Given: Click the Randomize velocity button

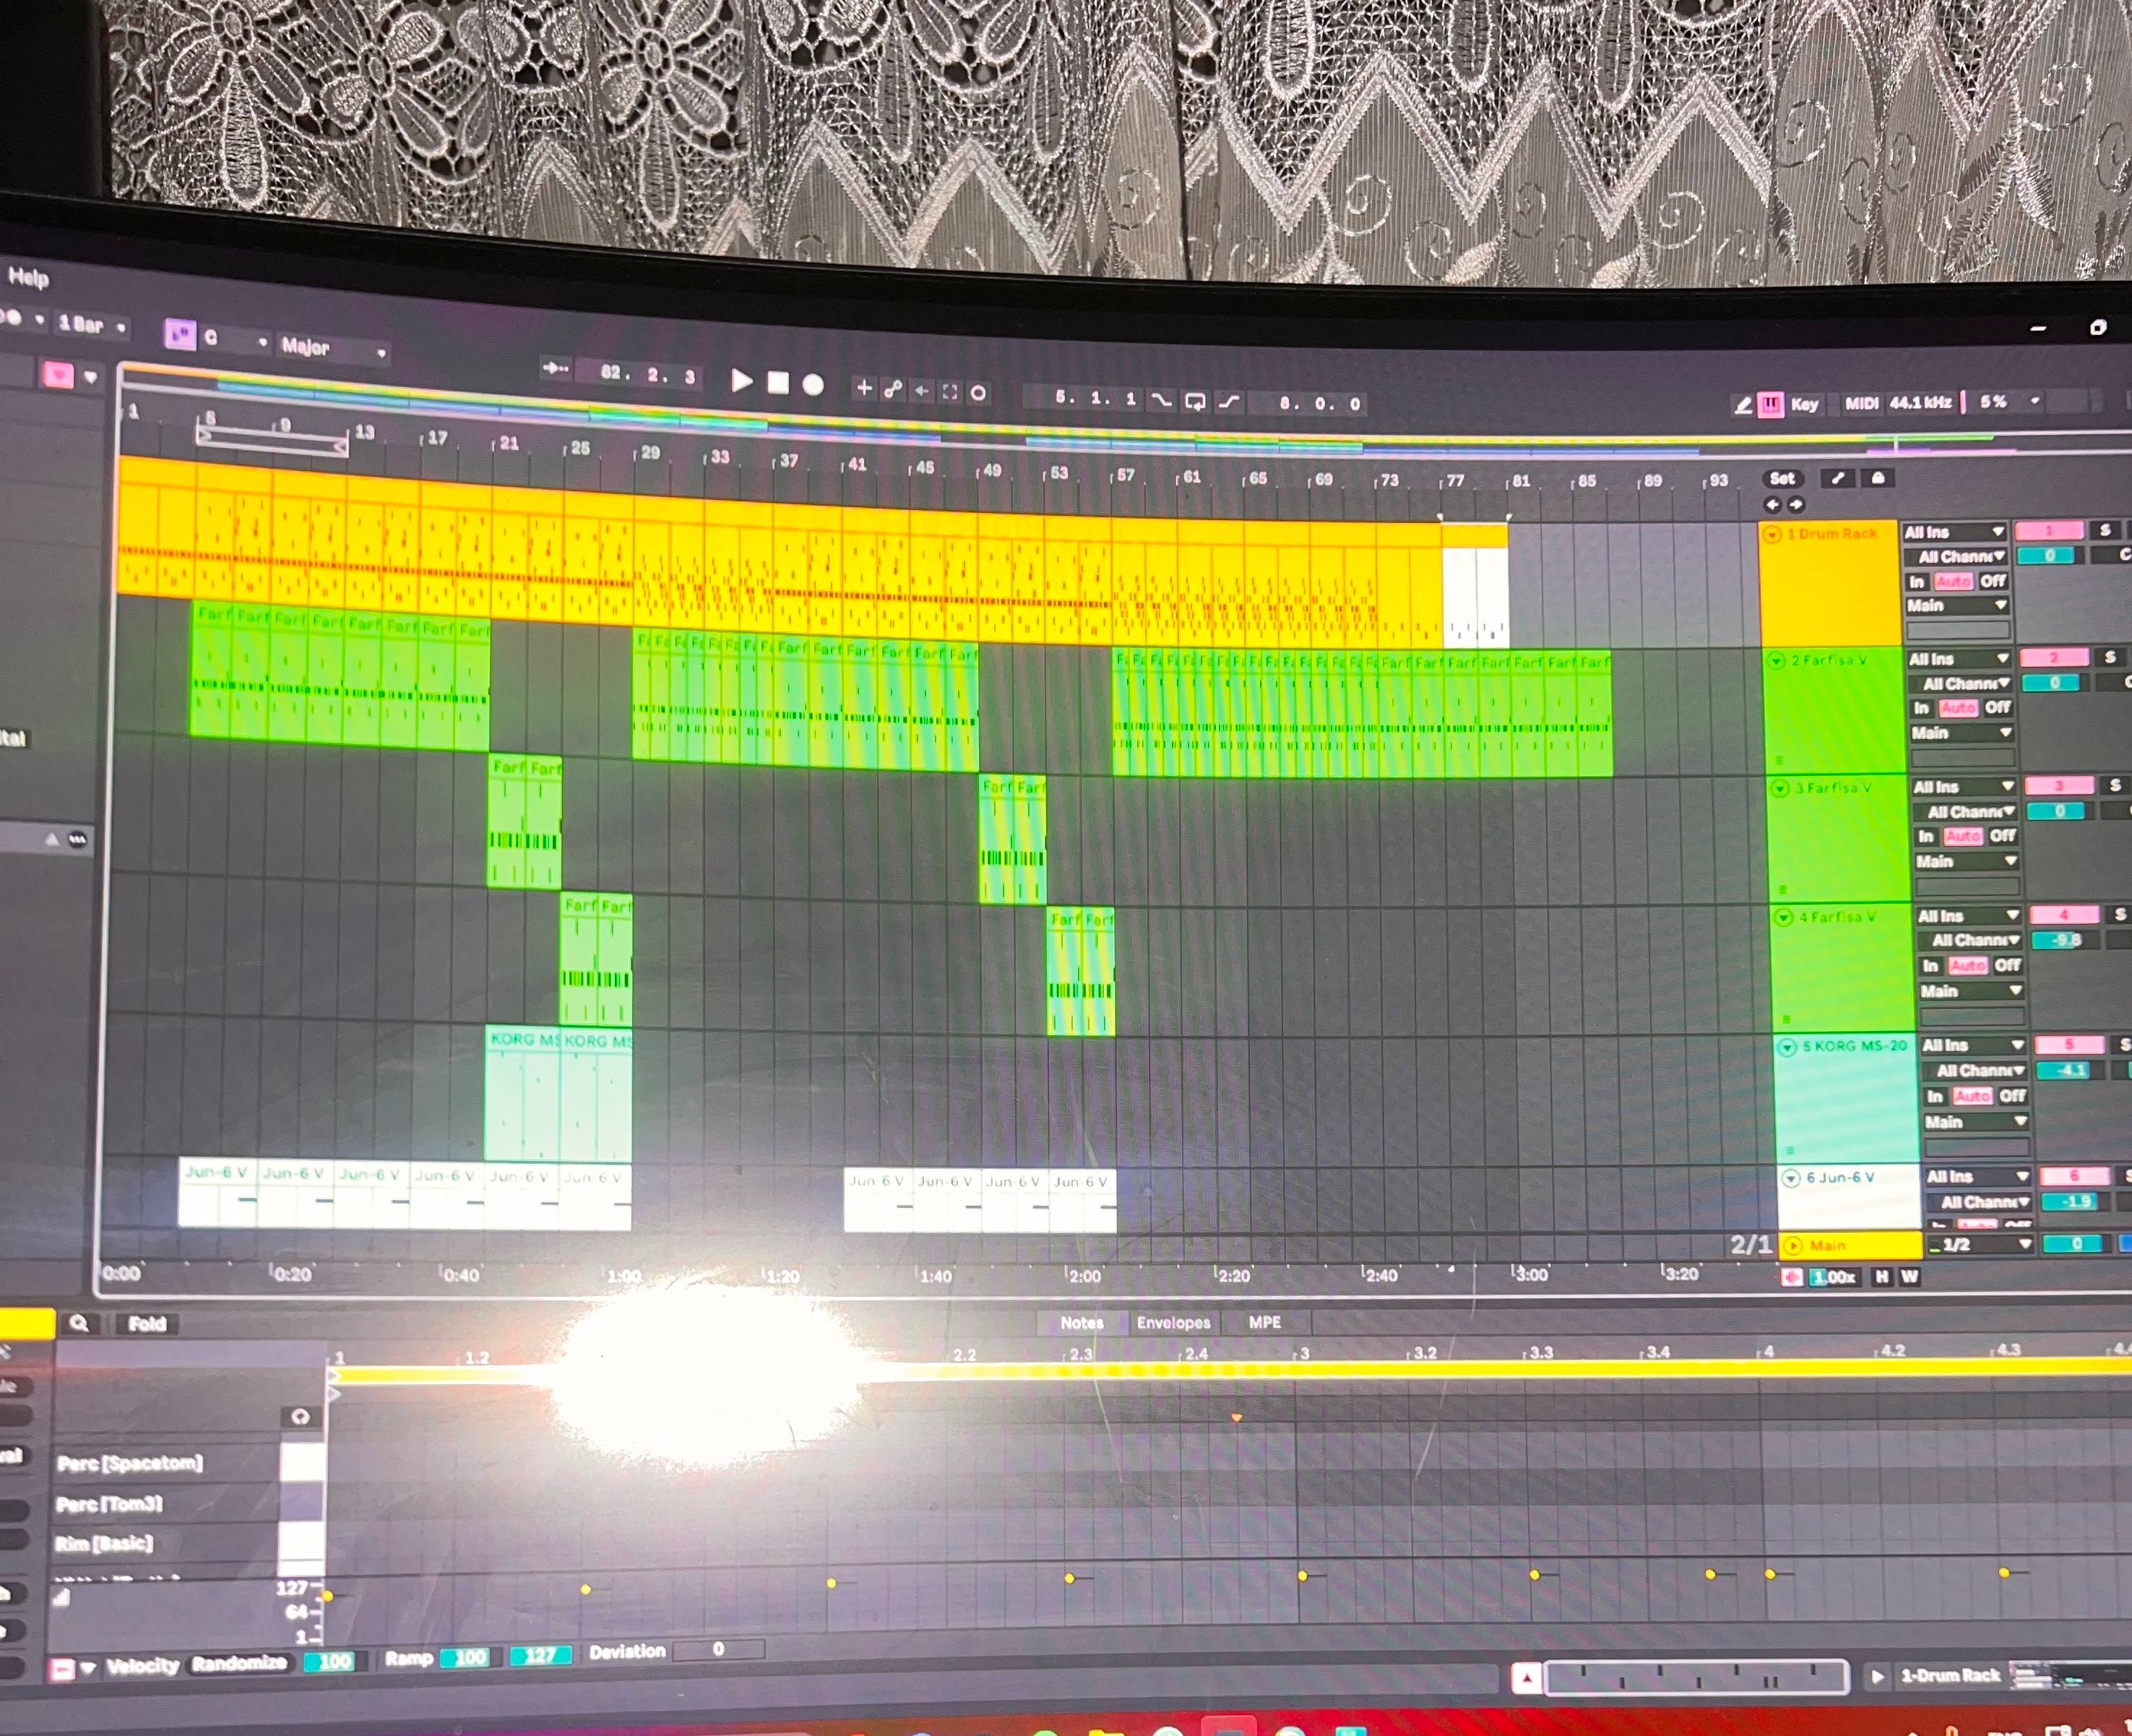Looking at the screenshot, I should 239,1663.
